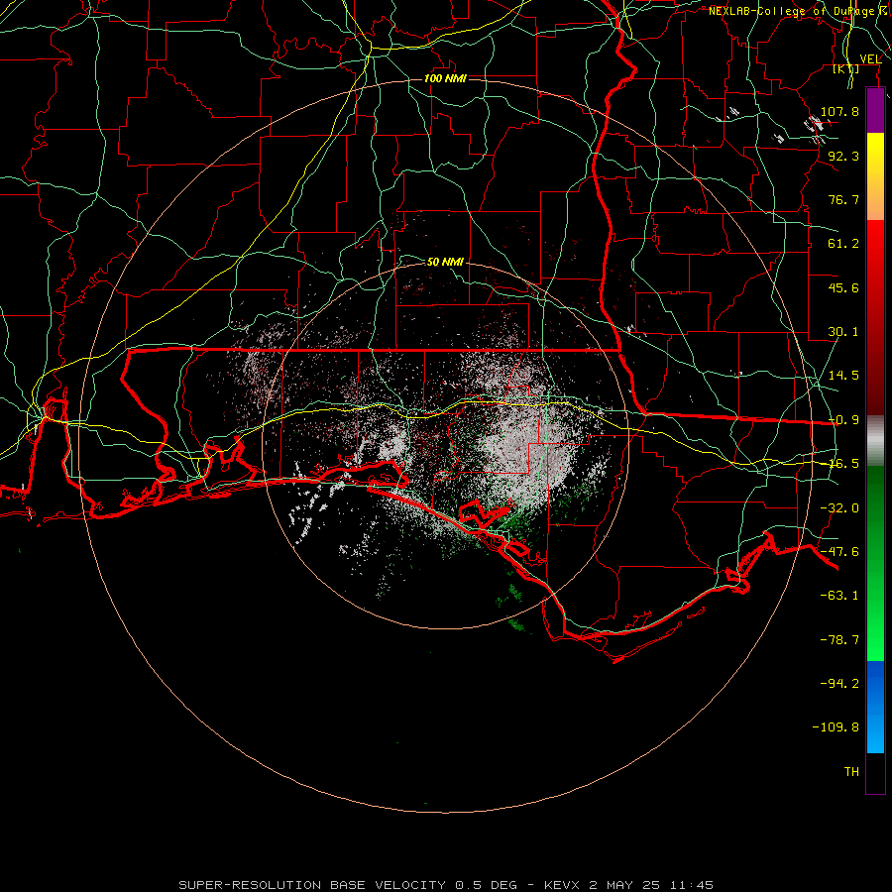Select the 45.6 legend value
Viewport: 892px width, 892px height.
click(843, 287)
